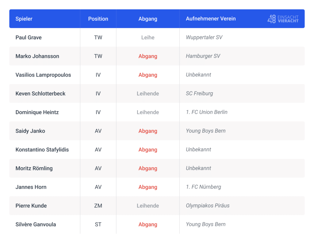Click the Keven Schlotterbeck entry
This screenshot has width=314, height=243.
coord(40,94)
